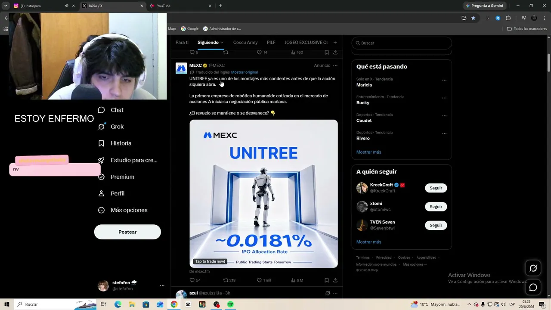Screen dimensions: 551x310
Task: Follow KreekCraft
Action: pyautogui.click(x=436, y=188)
